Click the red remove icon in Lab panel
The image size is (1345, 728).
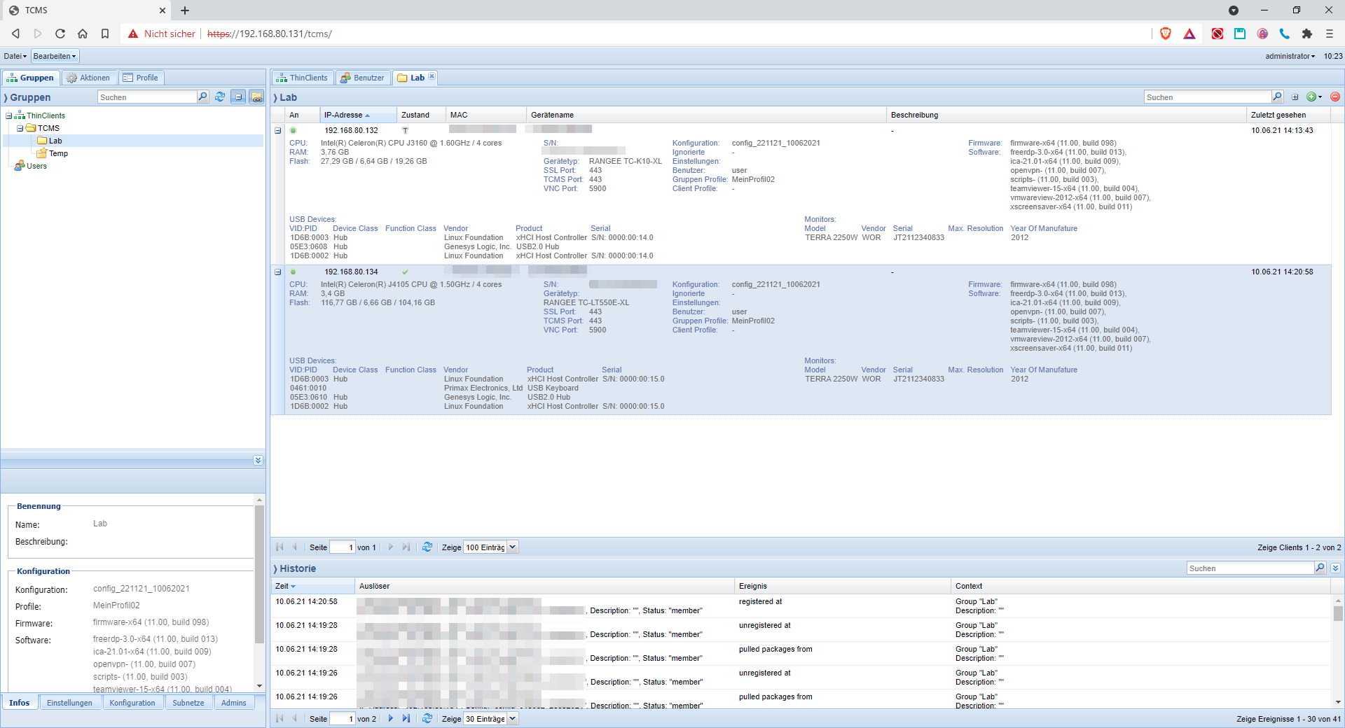pos(1335,97)
